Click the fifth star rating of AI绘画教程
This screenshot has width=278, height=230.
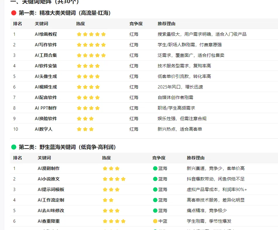(103, 34)
